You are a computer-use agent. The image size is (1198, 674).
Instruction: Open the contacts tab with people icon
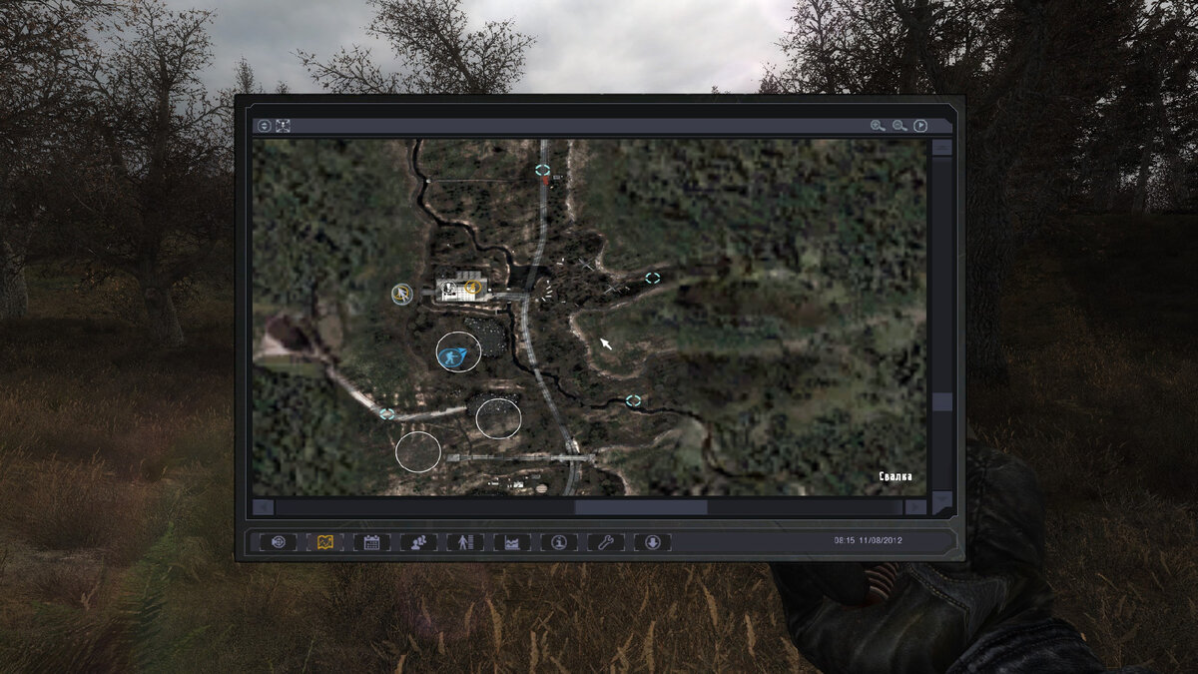pyautogui.click(x=418, y=542)
